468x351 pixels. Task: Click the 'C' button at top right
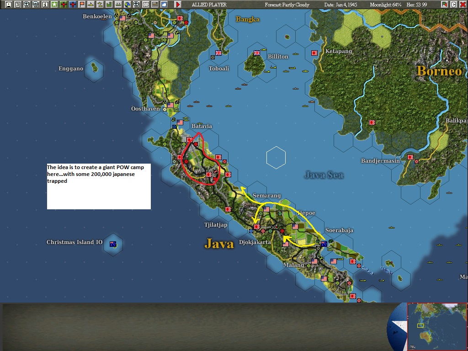453,5
